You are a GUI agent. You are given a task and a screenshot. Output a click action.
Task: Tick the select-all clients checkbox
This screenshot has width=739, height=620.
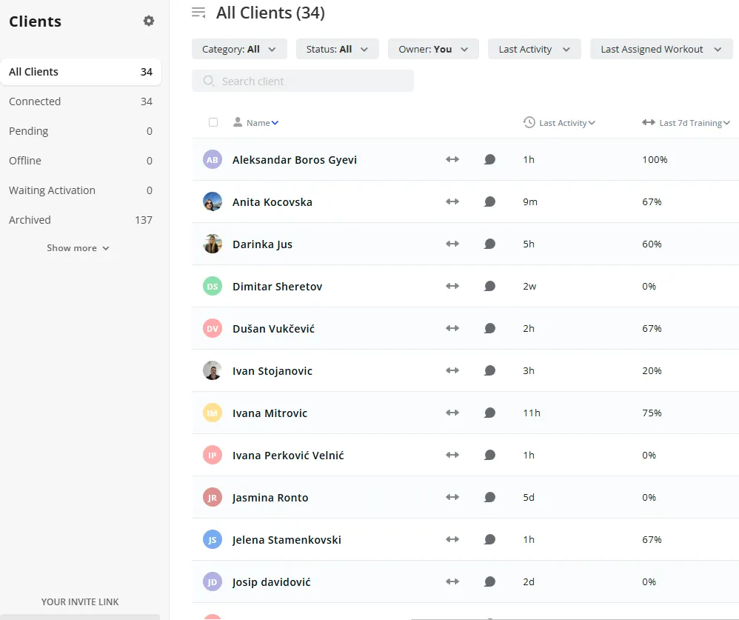point(213,122)
